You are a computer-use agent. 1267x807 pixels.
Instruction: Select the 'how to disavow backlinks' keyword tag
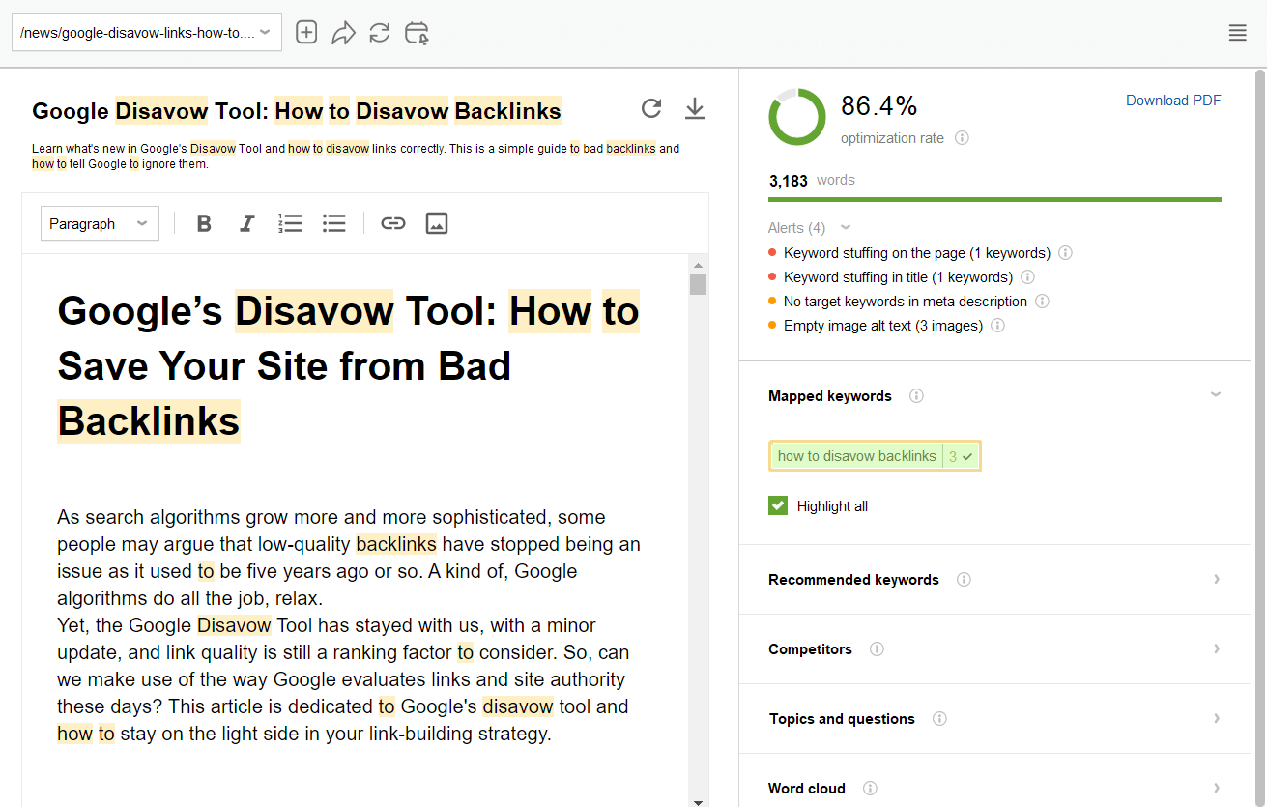875,456
